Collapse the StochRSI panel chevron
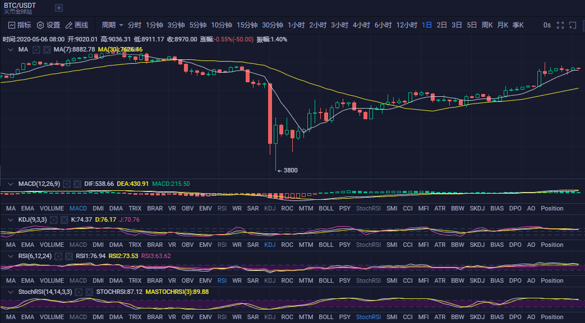Viewport: 585px width, 323px height. [11, 292]
